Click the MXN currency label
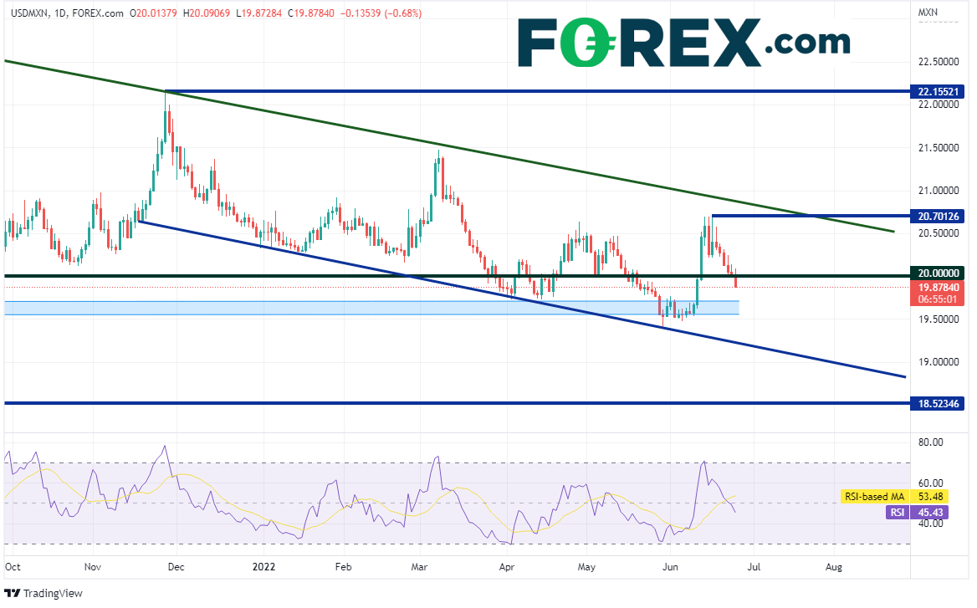 click(927, 12)
